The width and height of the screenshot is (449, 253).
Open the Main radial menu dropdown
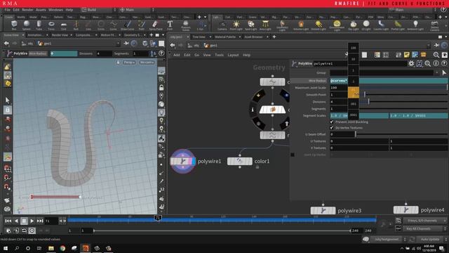pos(137,10)
